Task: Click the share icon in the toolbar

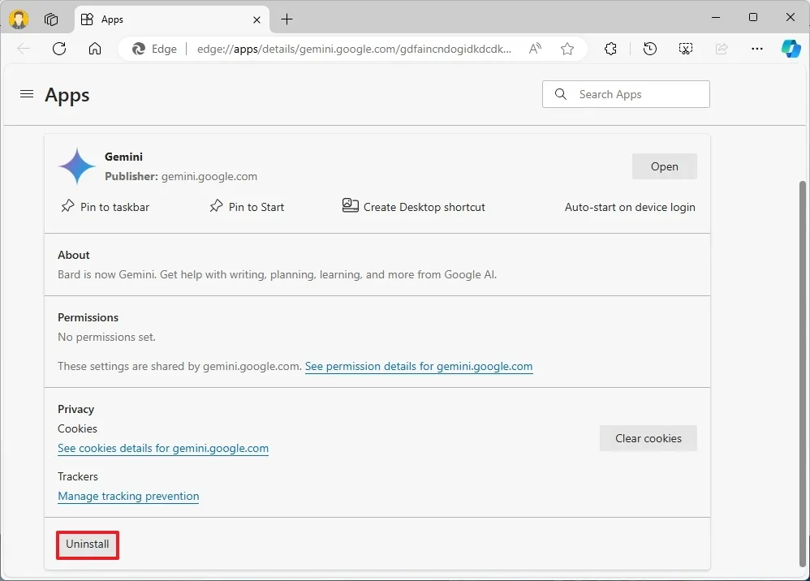Action: (722, 49)
